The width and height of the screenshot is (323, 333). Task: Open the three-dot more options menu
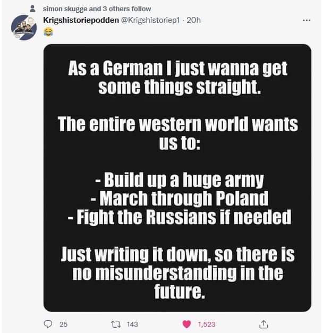pos(306,21)
